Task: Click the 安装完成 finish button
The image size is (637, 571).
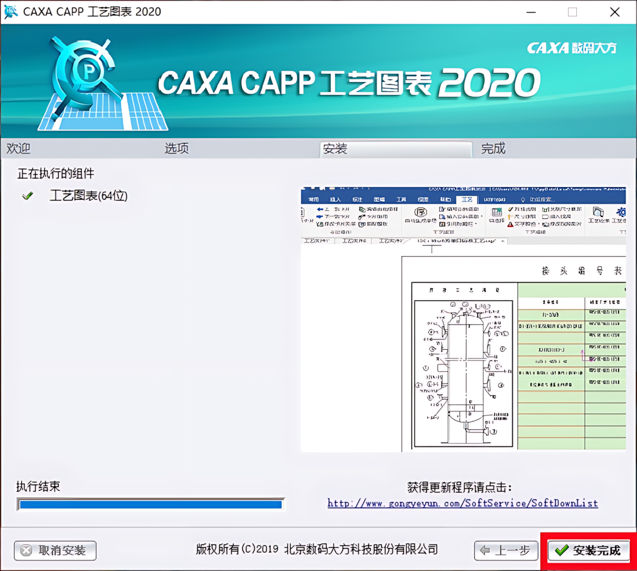Action: [x=589, y=550]
